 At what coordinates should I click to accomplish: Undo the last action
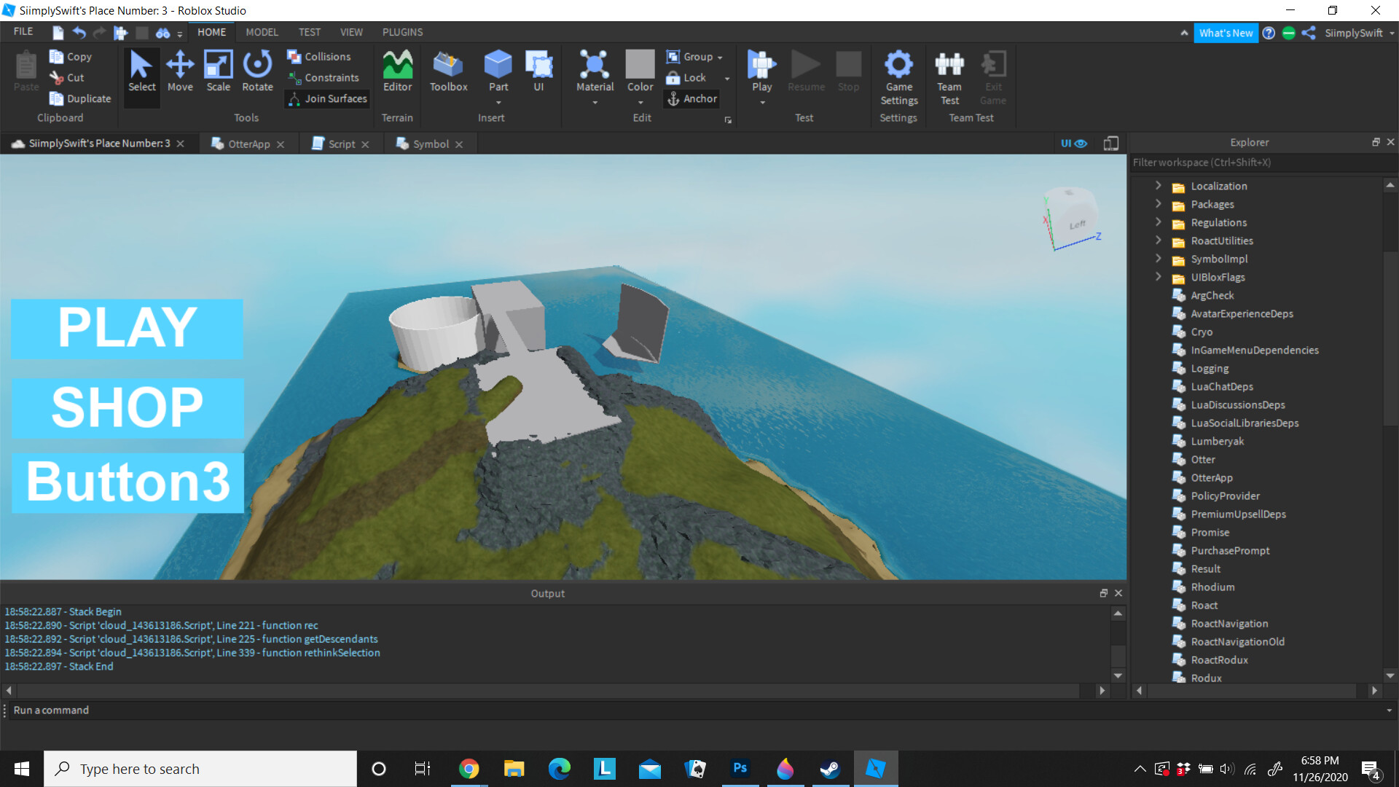point(79,32)
